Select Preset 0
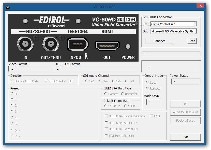The height and width of the screenshot is (150, 211). [15, 94]
